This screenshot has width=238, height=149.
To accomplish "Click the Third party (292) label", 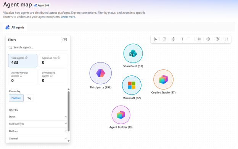I will pyautogui.click(x=100, y=87).
